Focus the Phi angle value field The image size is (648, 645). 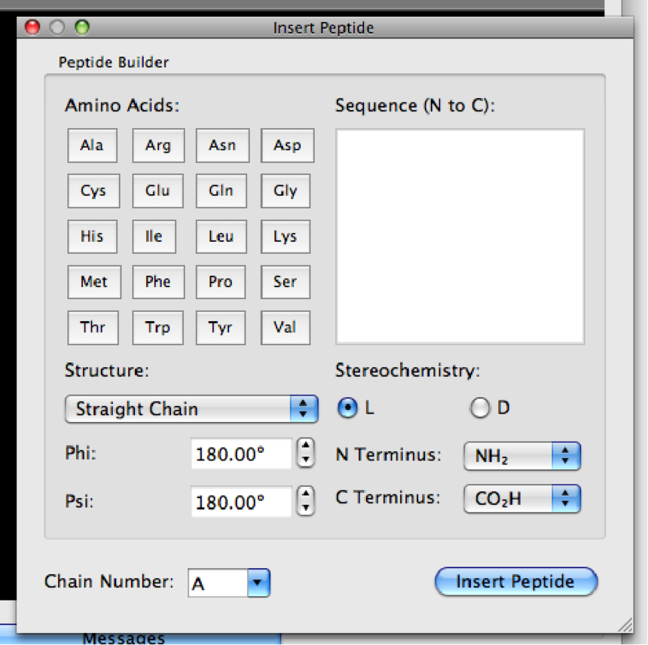(240, 454)
